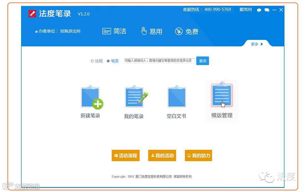
Task: Click the search field for history records
Action: point(159,61)
